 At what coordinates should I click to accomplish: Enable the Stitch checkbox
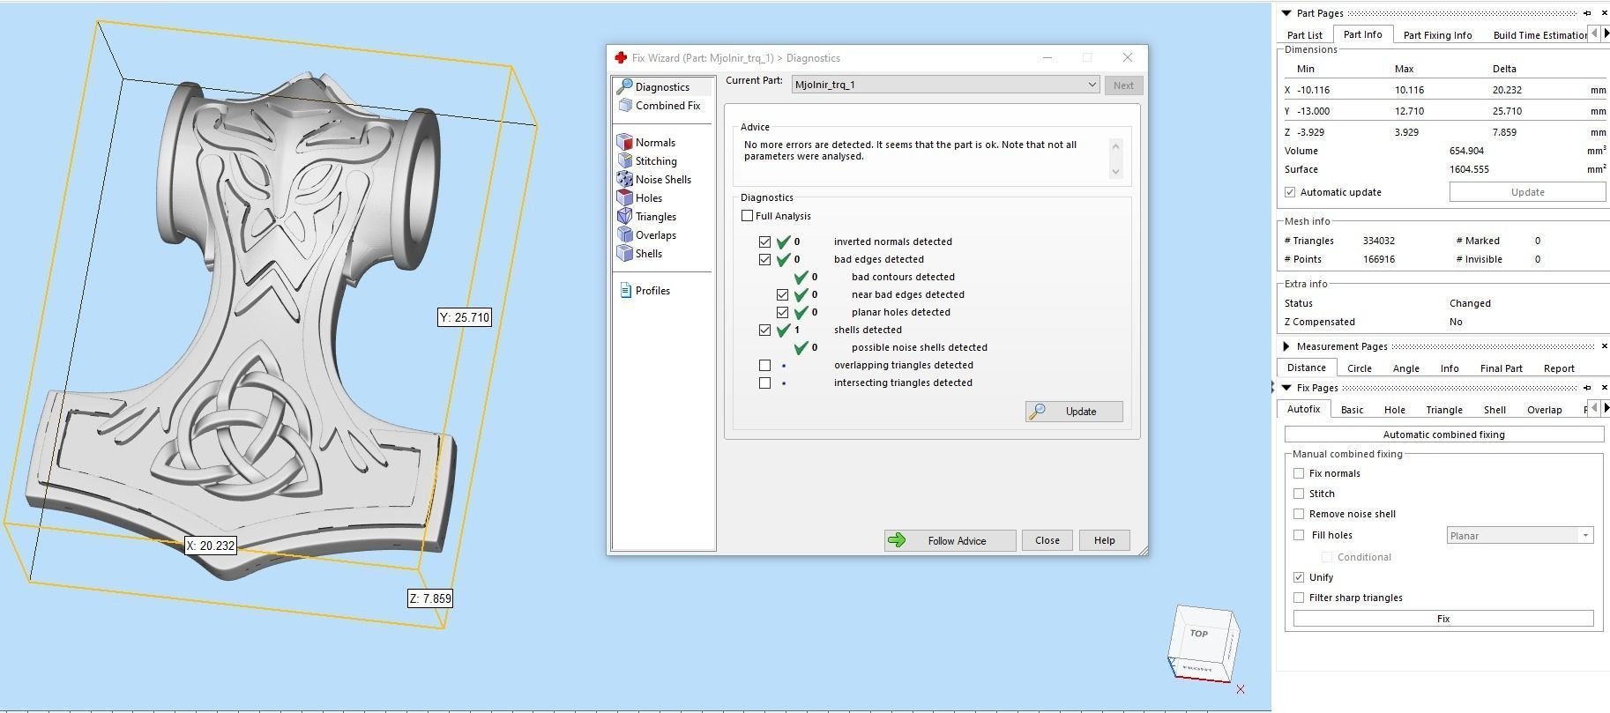(x=1299, y=494)
